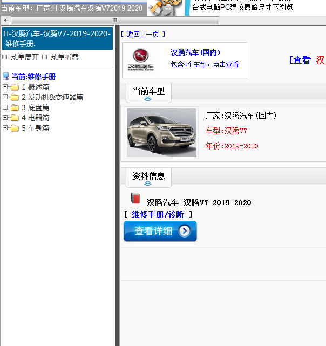
Task: Click the icon beside 菜单折叠
Action: click(45, 57)
